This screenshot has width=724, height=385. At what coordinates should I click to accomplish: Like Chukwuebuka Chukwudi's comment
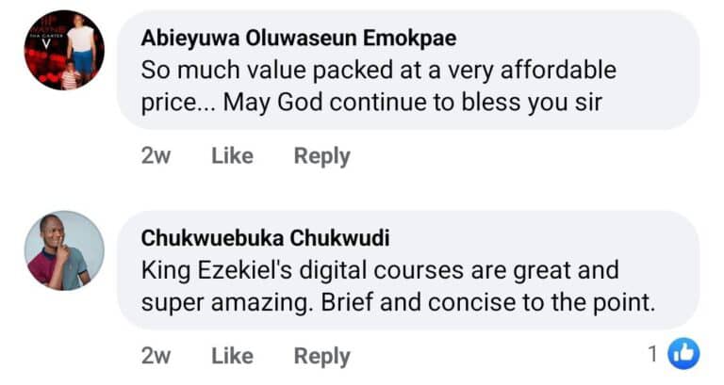pos(232,356)
